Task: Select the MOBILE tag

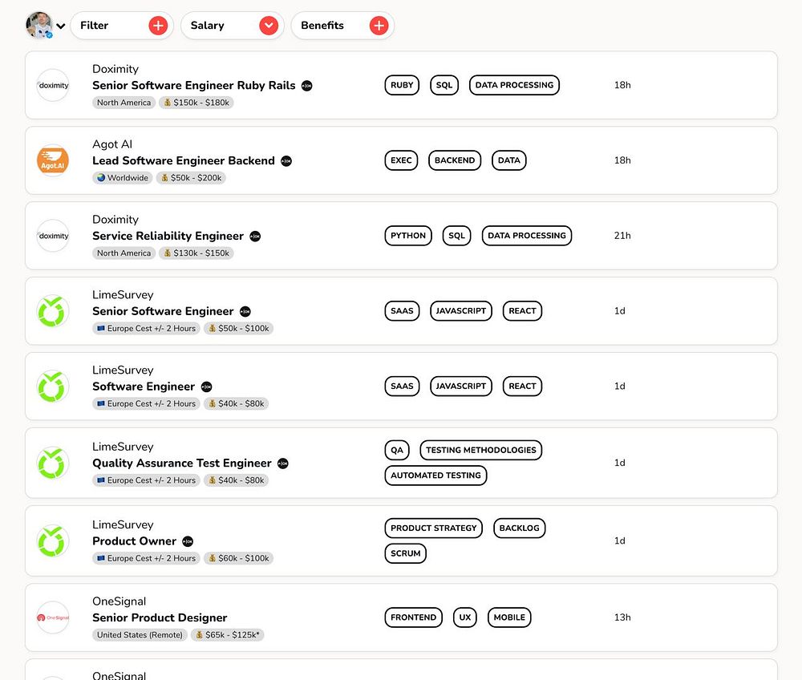Action: coord(509,617)
